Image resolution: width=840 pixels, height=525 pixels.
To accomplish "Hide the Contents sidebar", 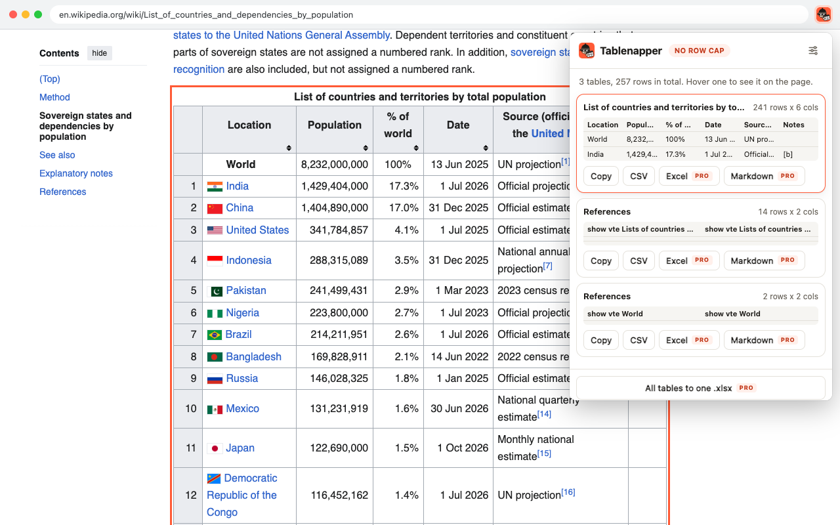I will 100,53.
